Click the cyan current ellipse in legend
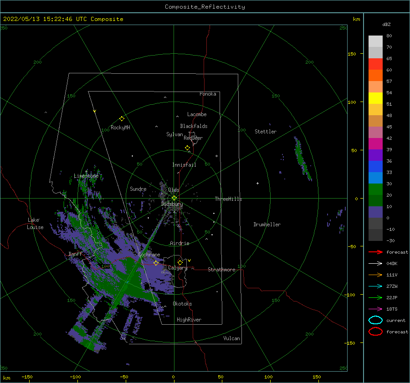Viewport: 410px width, 383px height. pos(375,320)
